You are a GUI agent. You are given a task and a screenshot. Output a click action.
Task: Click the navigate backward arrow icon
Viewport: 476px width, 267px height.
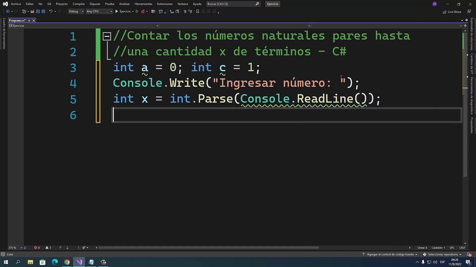click(7, 11)
